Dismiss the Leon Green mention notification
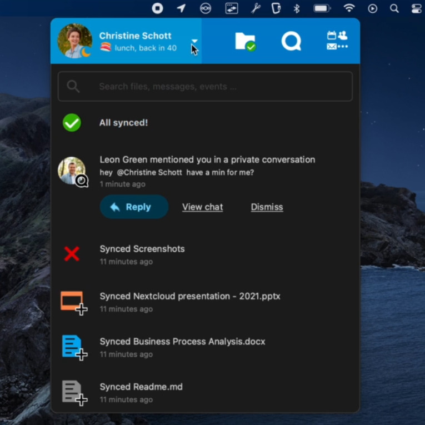 pyautogui.click(x=267, y=207)
